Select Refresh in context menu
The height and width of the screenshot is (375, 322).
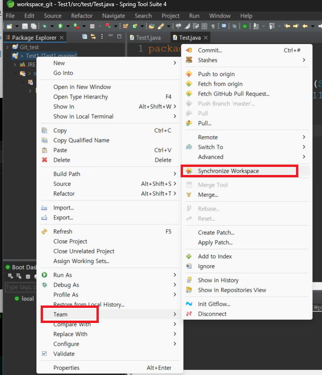pyautogui.click(x=110, y=232)
